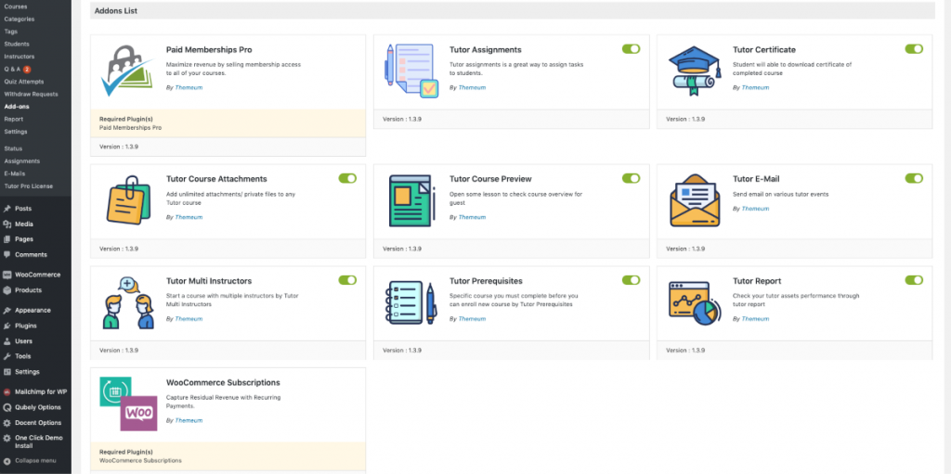Viewport: 951px width, 474px height.
Task: Click the Pages icon in sidebar
Action: click(x=7, y=238)
